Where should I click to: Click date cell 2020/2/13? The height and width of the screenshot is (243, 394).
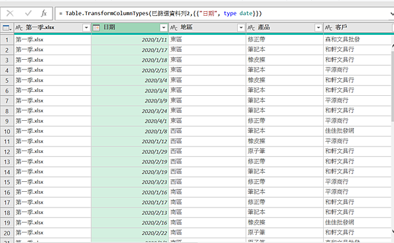pos(130,213)
